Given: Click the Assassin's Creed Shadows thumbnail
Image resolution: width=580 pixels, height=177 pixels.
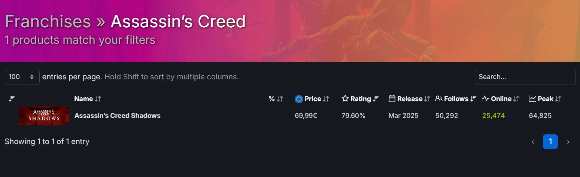Looking at the screenshot, I should click(x=44, y=116).
